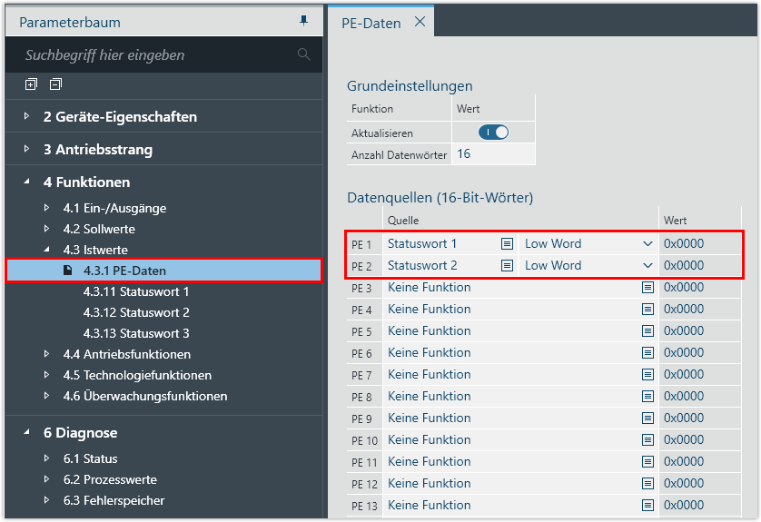Image resolution: width=761 pixels, height=522 pixels.
Task: Open the PE 2 Low Word dropdown
Action: coord(647,265)
